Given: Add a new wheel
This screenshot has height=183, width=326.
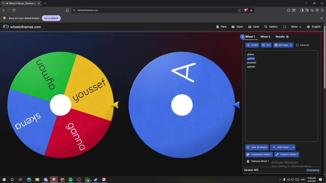Looking at the screenshot, I should point(281,147).
